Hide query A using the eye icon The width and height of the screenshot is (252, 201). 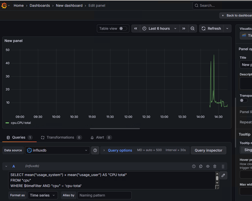point(208,166)
